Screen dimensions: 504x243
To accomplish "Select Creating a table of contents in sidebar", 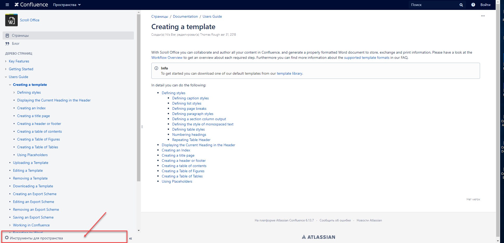I will click(x=40, y=131).
